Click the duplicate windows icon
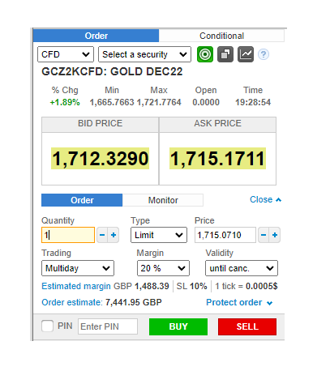Viewport: 330px width, 371px height. coord(225,54)
